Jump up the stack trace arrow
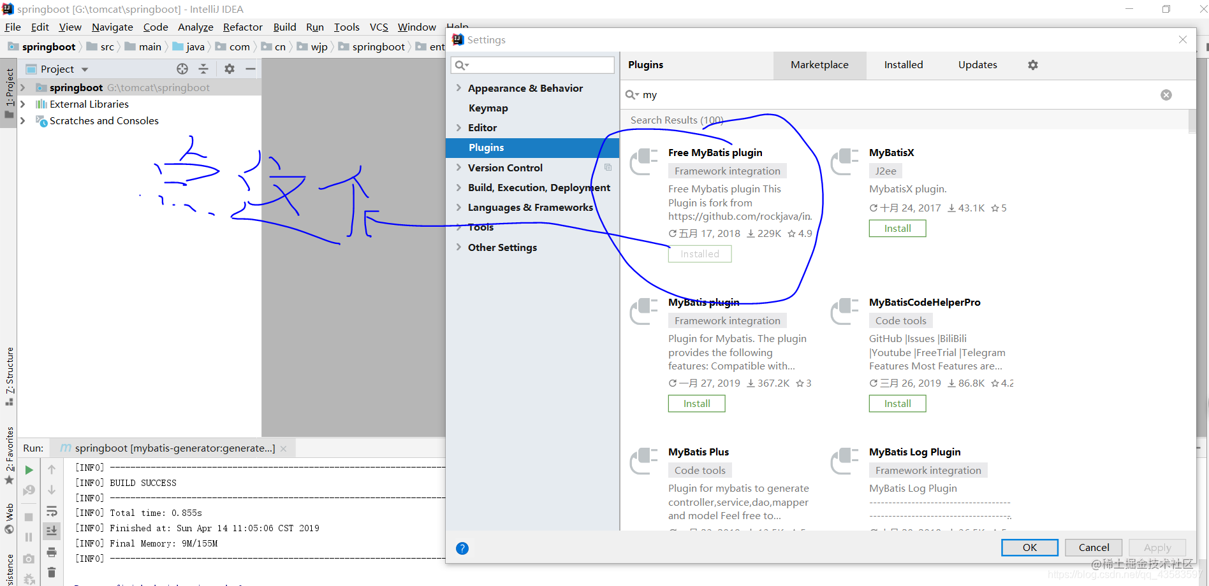Screen dimensions: 1209x586 pos(52,469)
